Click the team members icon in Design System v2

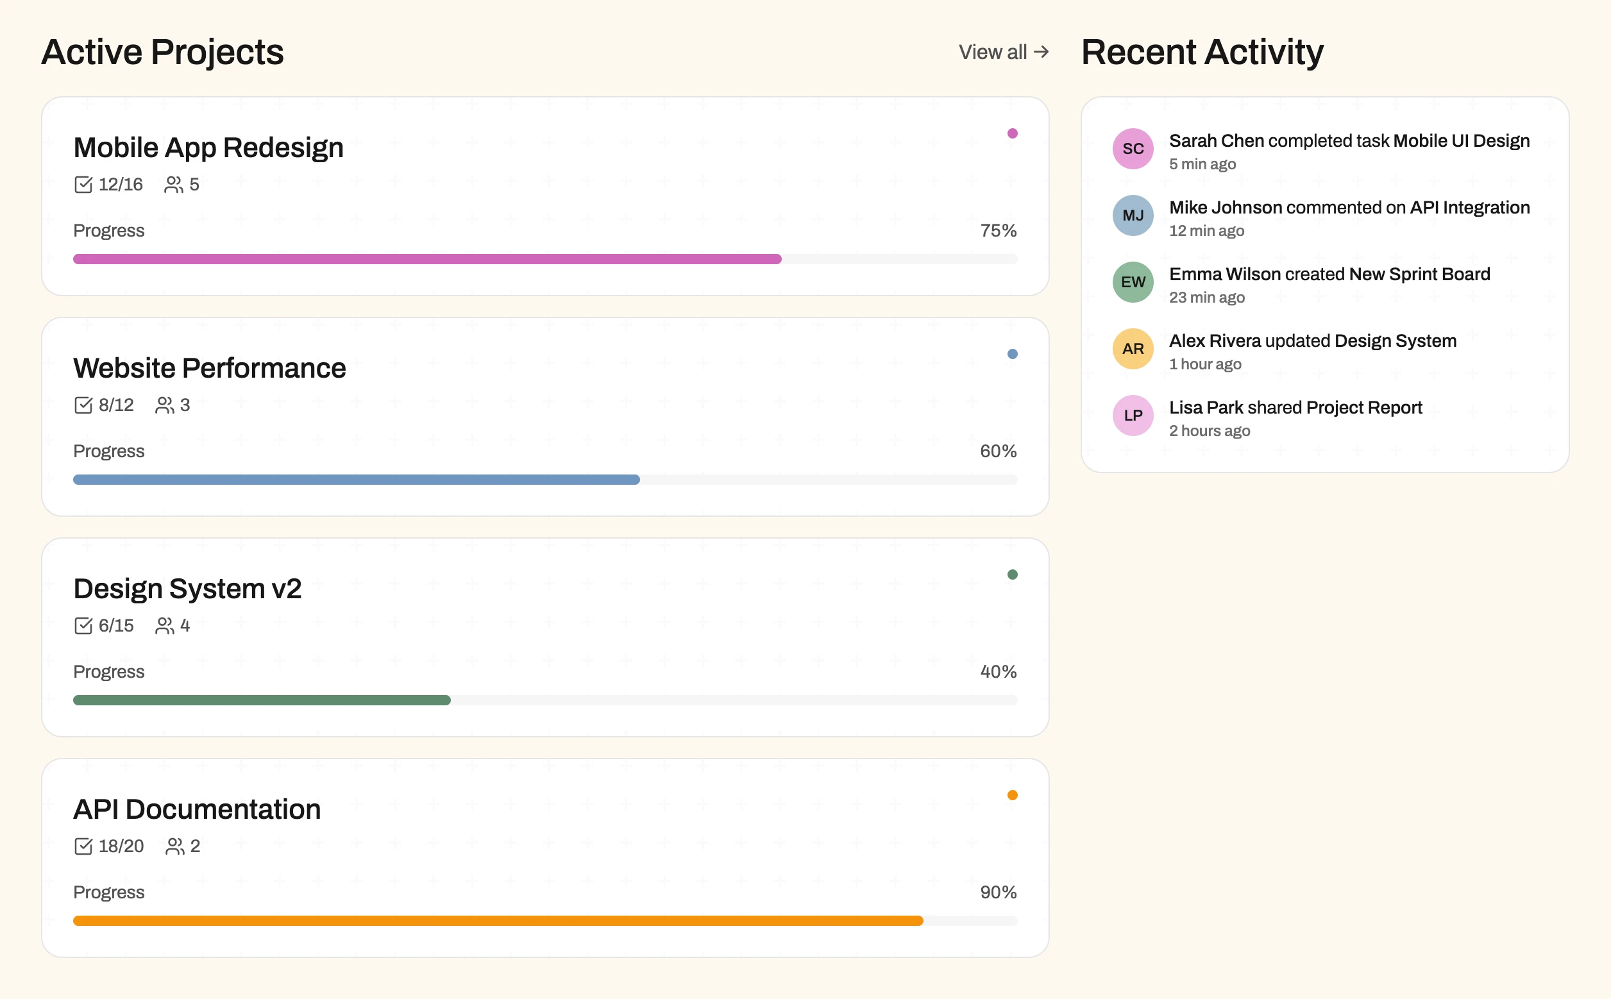click(164, 626)
